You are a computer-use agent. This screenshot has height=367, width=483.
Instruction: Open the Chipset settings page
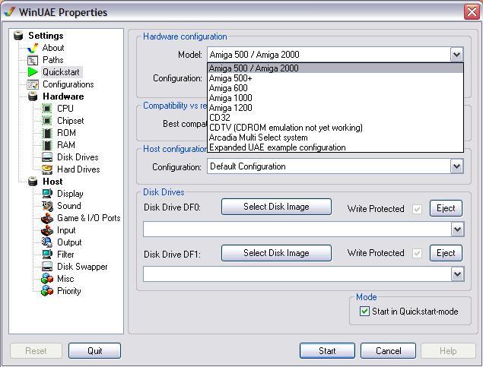point(70,121)
